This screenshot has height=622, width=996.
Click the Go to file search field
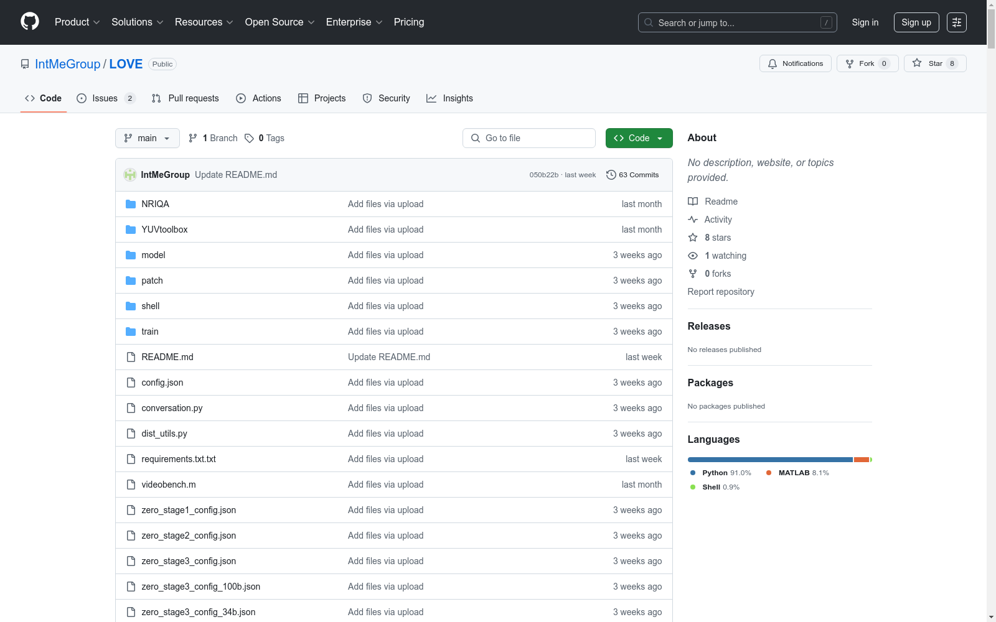529,138
